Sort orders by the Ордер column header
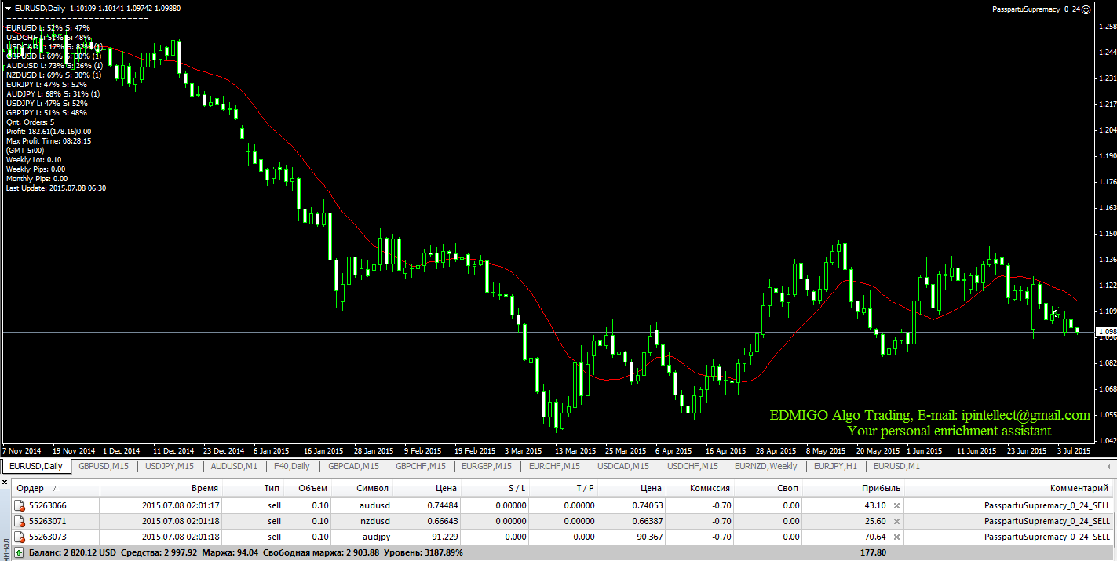 pos(57,488)
